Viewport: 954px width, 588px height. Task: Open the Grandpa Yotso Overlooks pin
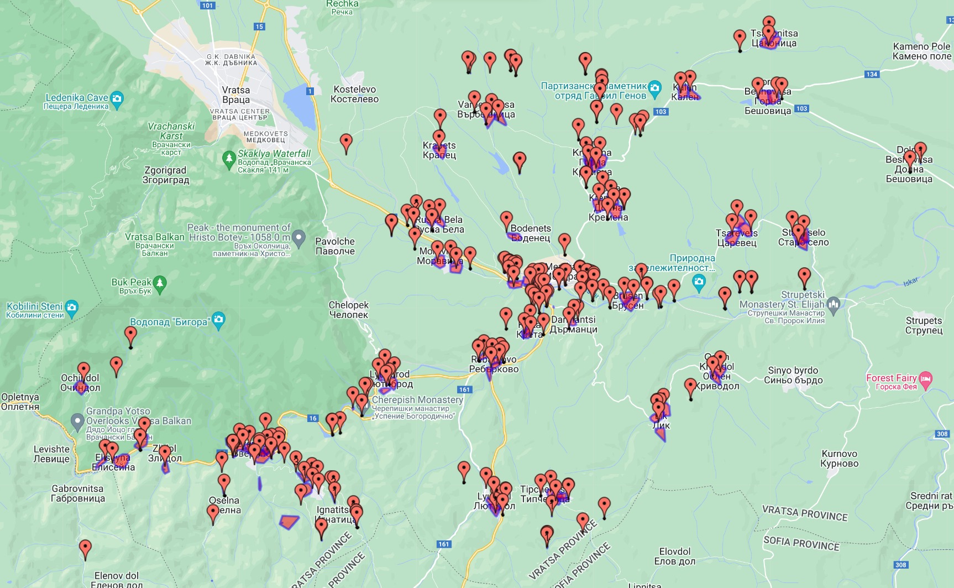[77, 422]
